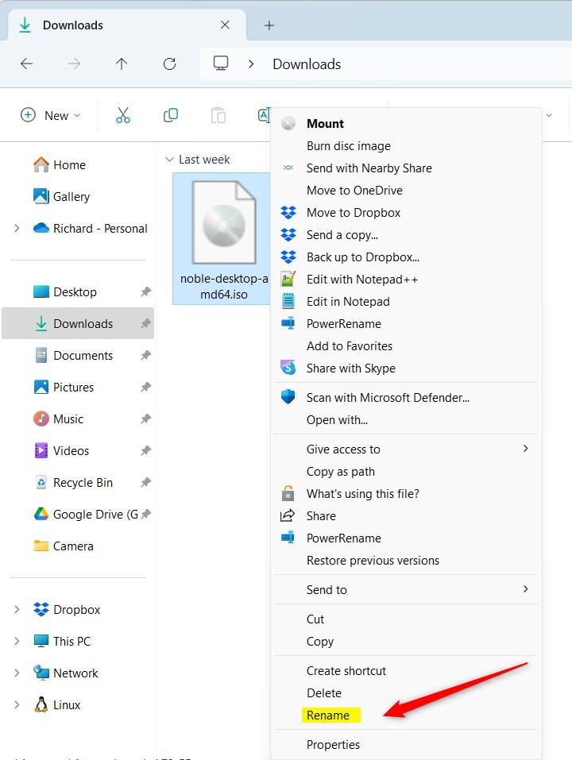Expand the Dropbox tree node
This screenshot has width=572, height=760.
17,609
